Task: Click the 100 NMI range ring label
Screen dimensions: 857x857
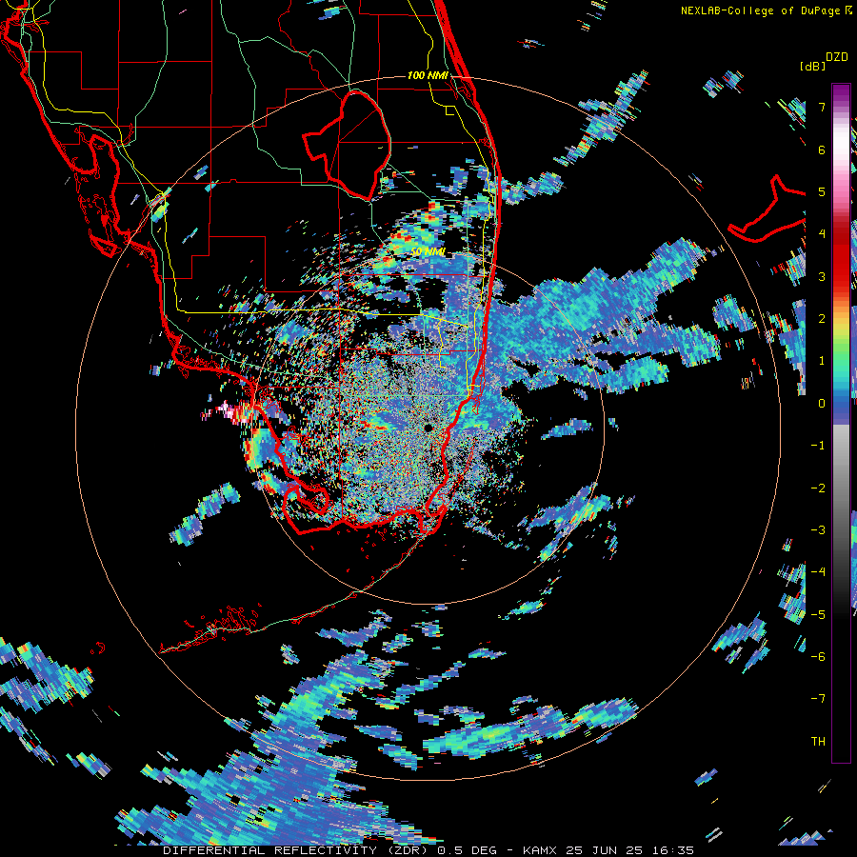Action: click(428, 75)
